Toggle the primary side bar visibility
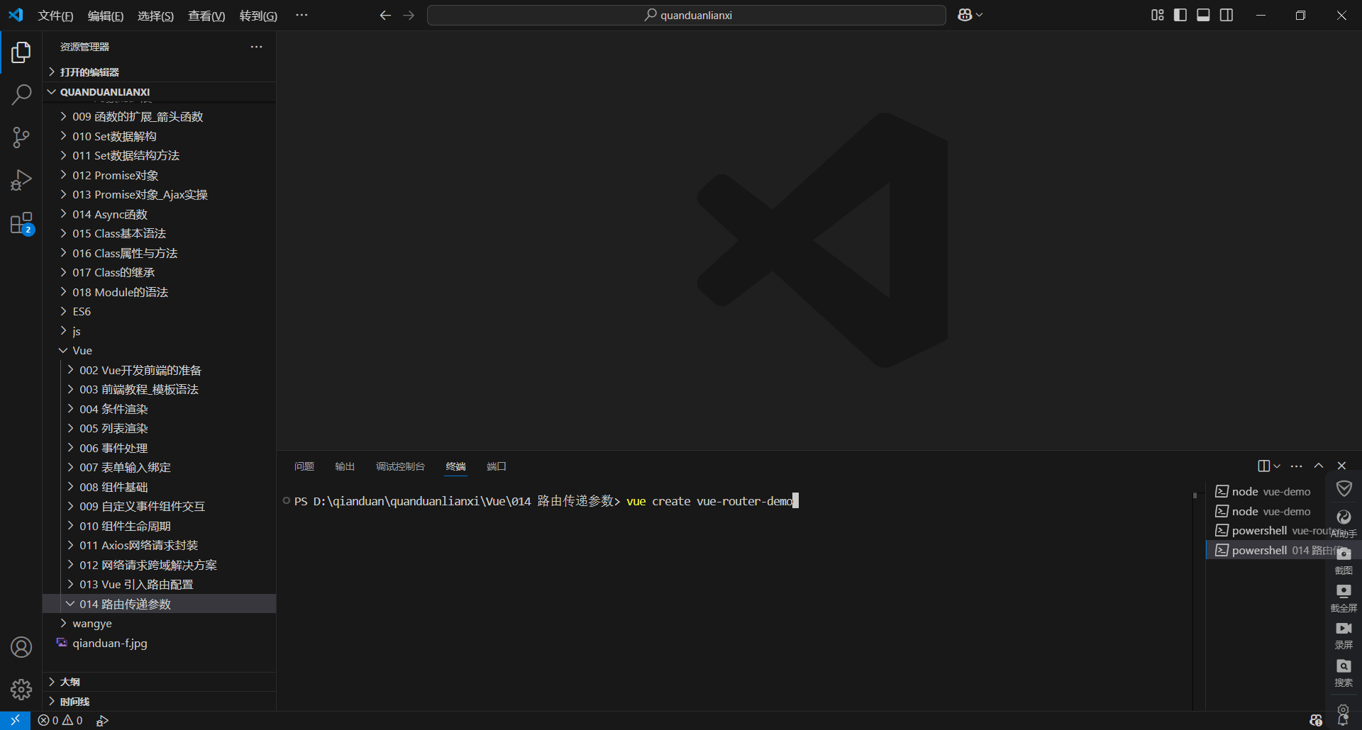 (1180, 15)
